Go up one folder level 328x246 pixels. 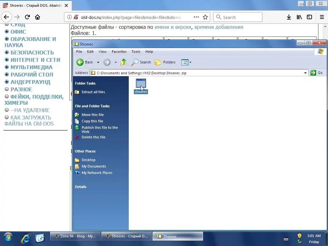coord(123,62)
